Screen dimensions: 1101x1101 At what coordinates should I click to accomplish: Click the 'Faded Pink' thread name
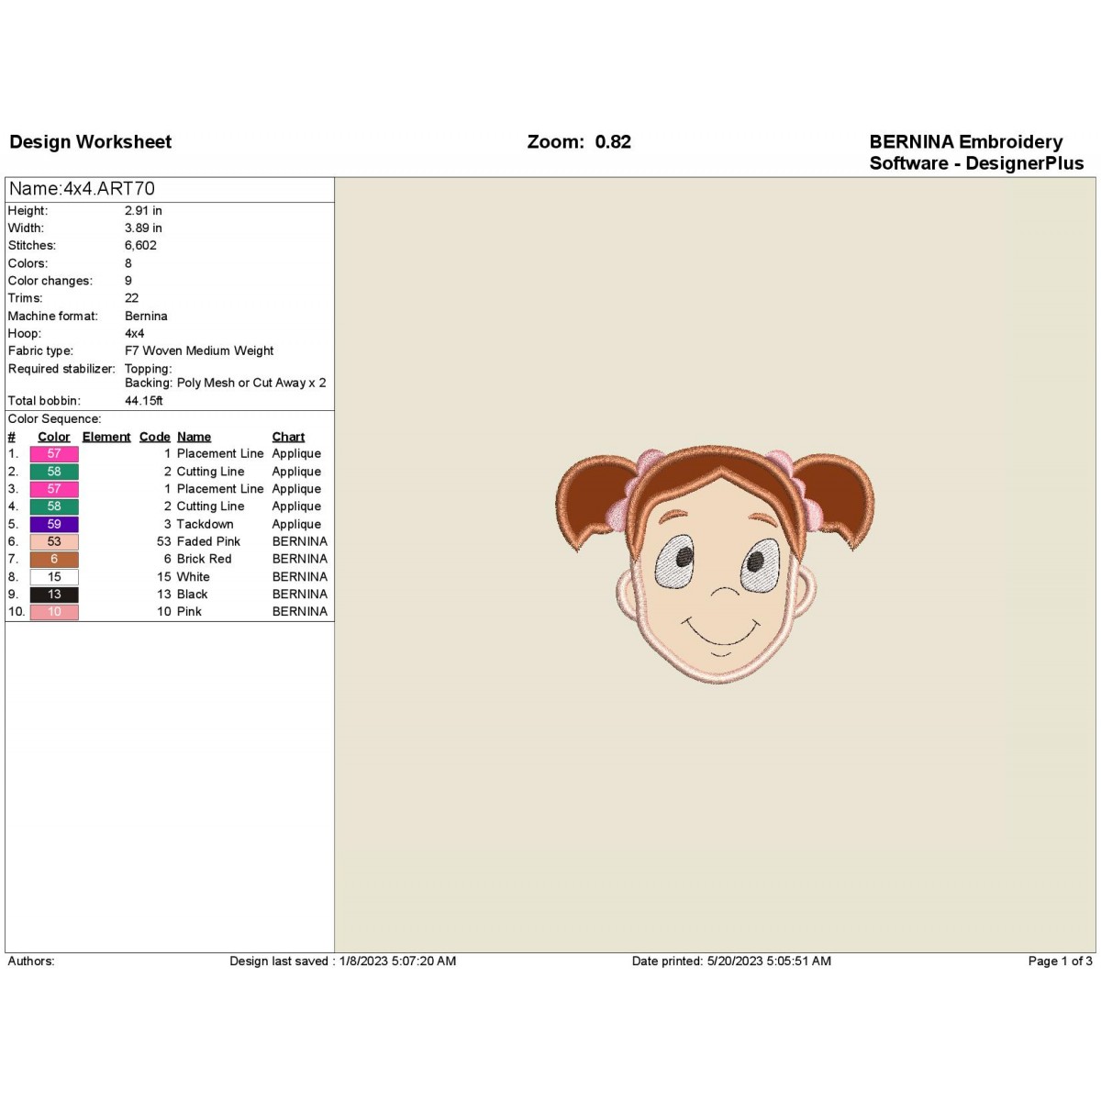pos(209,542)
